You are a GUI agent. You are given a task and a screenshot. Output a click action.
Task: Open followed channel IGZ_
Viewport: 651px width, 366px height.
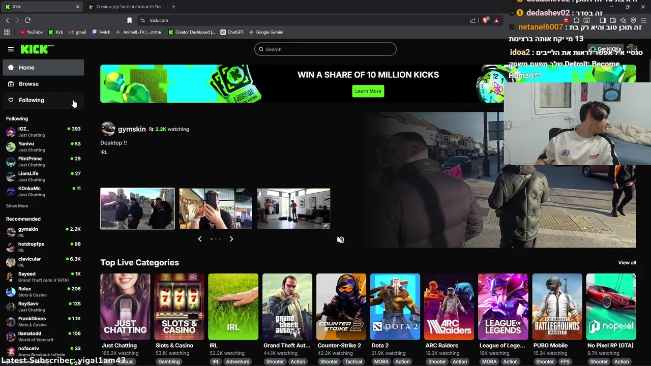point(43,132)
